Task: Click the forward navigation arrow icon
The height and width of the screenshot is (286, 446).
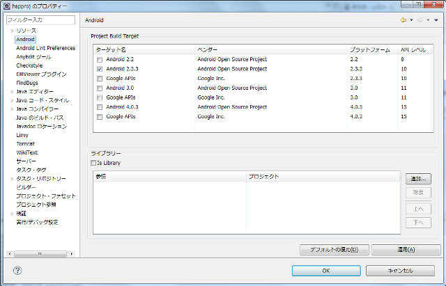Action: pos(420,20)
